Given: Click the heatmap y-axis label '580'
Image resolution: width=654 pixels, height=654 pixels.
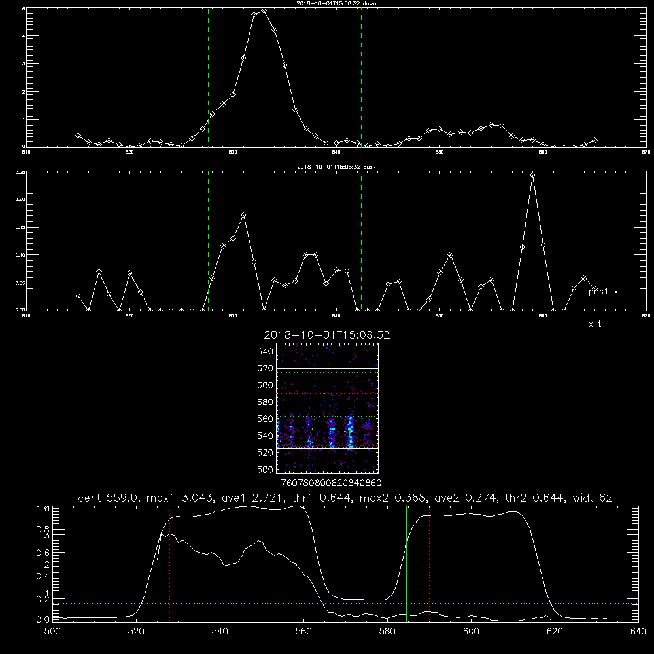Looking at the screenshot, I should pyautogui.click(x=266, y=402).
